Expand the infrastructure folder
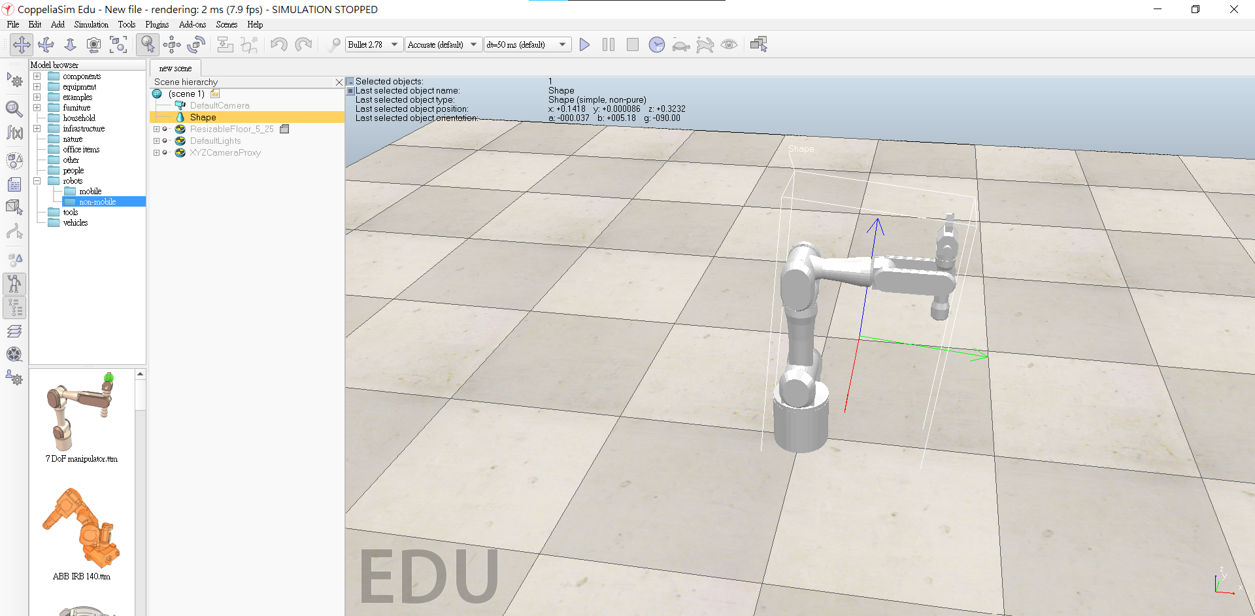Viewport: 1255px width, 616px height. point(37,129)
